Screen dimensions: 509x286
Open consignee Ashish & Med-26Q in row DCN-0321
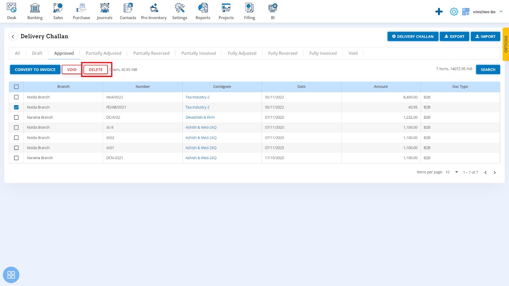201,158
